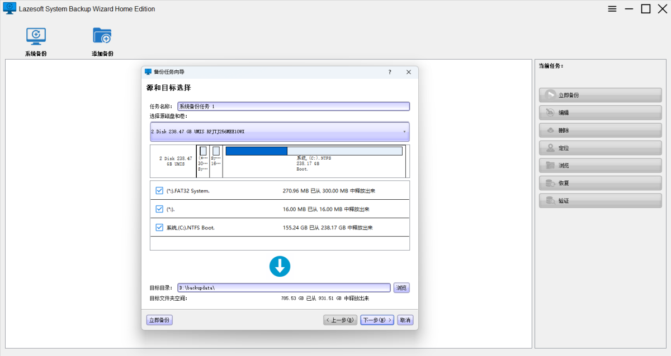The height and width of the screenshot is (356, 671).
Task: Click 上一步 (Back) button in wizard
Action: click(340, 320)
